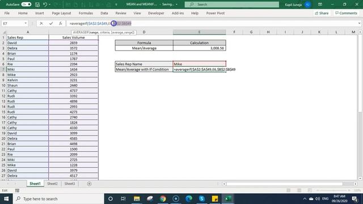Open the Comments button

pyautogui.click(x=347, y=13)
